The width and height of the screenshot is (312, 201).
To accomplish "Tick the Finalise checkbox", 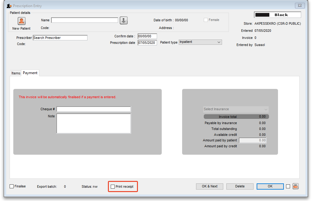I will [x=12, y=186].
